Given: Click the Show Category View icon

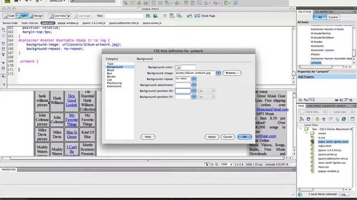Looking at the screenshot, I should coord(301,100).
